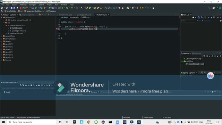
Task: Open the Navigate menu
Action: click(33, 5)
